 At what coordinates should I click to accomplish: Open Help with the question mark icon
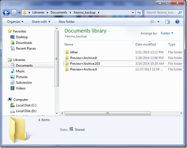point(177,22)
